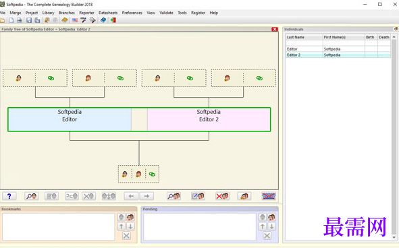Move the Pending item up

coord(263,226)
